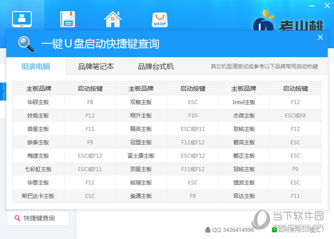Switch to the 品牌笔记本 tab

[x=96, y=66]
